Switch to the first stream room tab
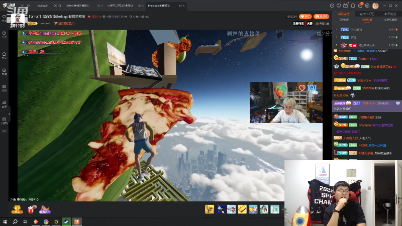 78,6
